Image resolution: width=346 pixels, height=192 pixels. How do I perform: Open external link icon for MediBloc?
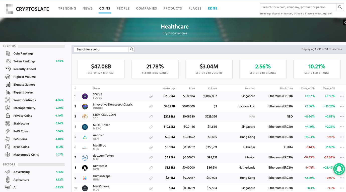[x=151, y=147]
